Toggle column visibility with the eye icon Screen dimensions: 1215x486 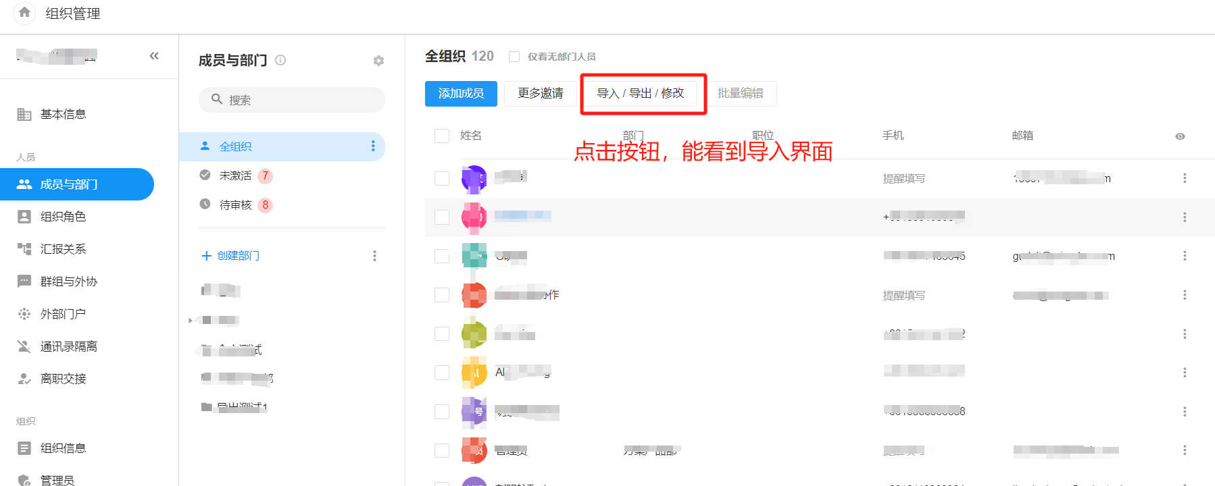(1180, 136)
